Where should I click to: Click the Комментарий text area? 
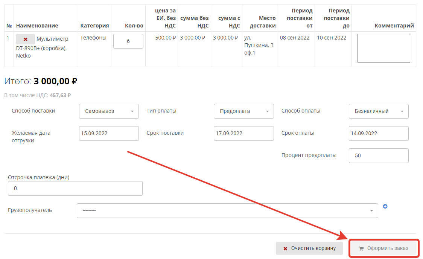click(x=383, y=48)
